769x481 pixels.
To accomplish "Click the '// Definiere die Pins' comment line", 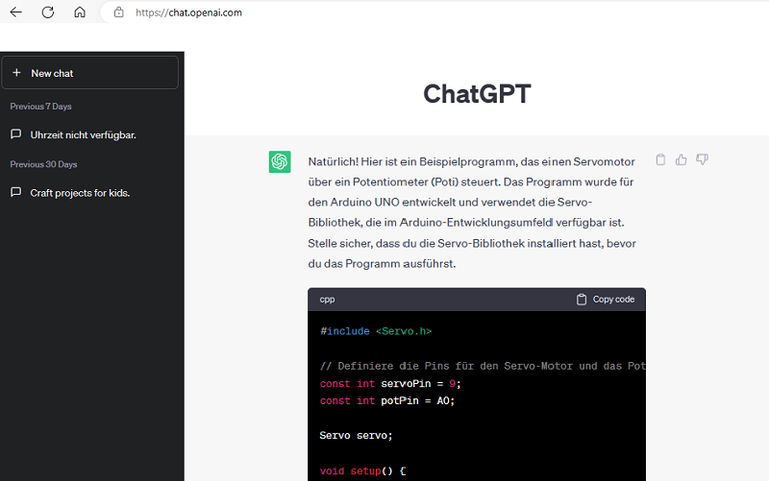I will pos(483,366).
